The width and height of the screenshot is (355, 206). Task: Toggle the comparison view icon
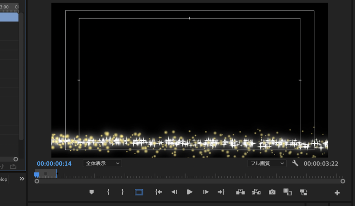(x=288, y=192)
